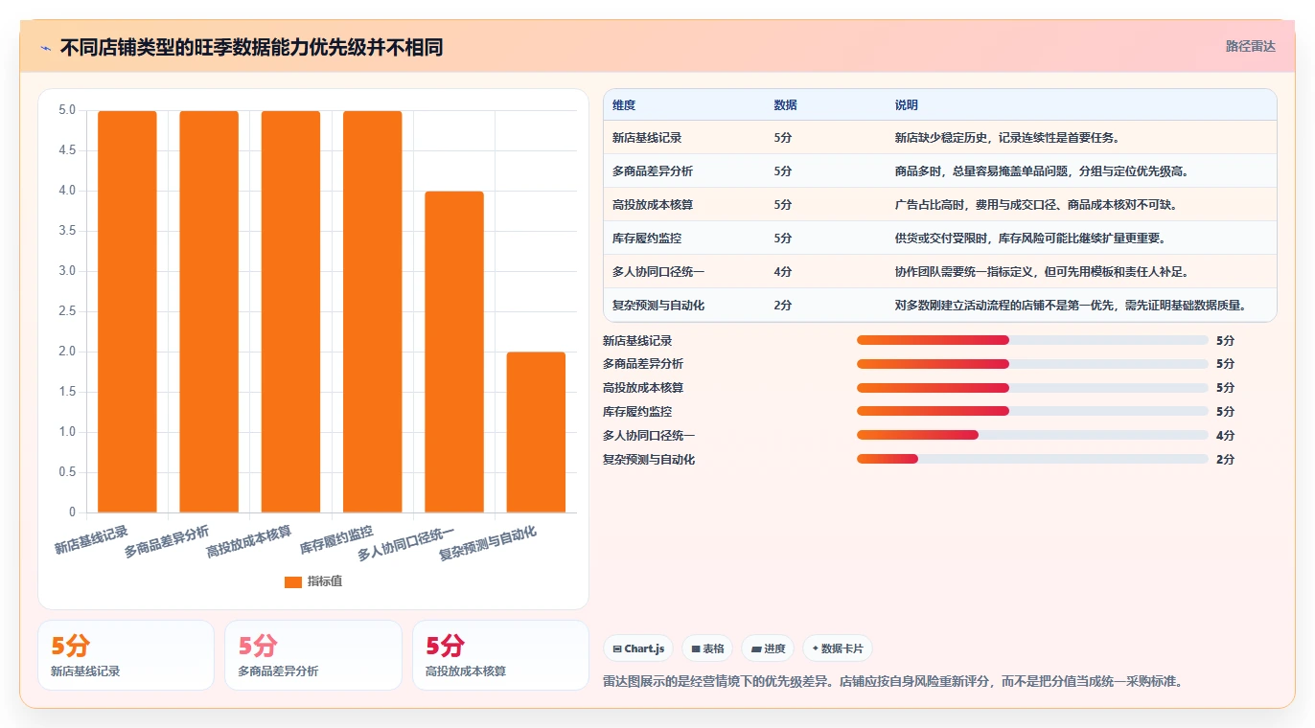
Task: Click the 多人协同口径统一 bar in the chart
Action: 454,352
